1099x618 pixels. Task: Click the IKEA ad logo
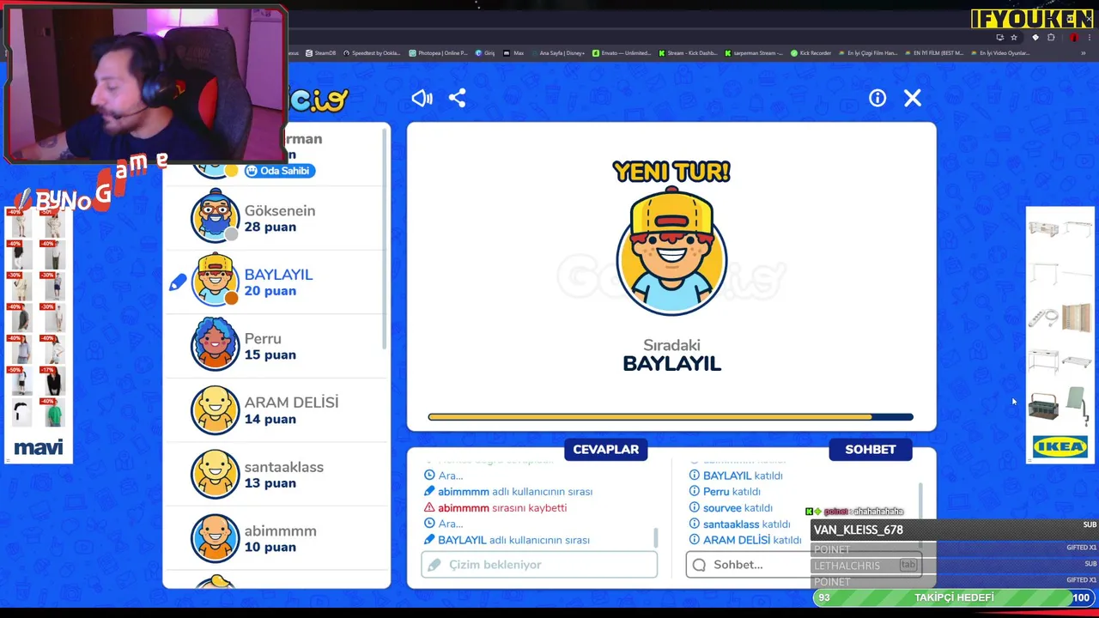click(x=1060, y=446)
